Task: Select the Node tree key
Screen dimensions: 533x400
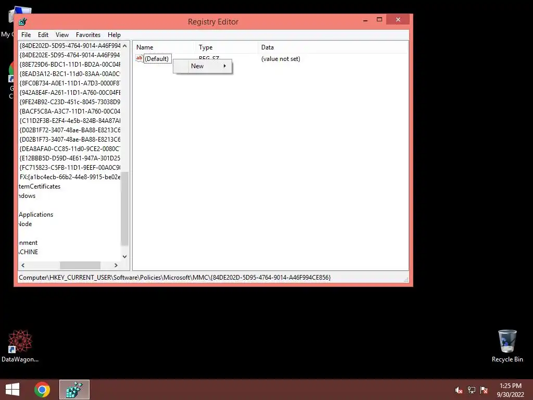Action: click(26, 224)
